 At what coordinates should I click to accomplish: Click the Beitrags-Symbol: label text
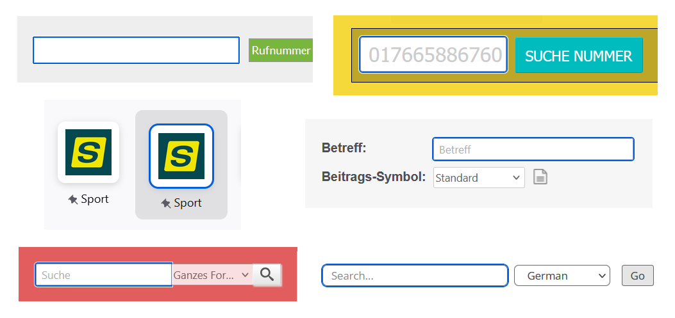click(x=374, y=177)
